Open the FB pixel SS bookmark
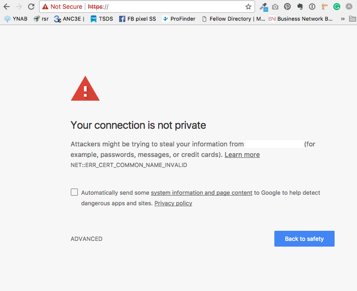This screenshot has height=291, width=357. tap(138, 19)
